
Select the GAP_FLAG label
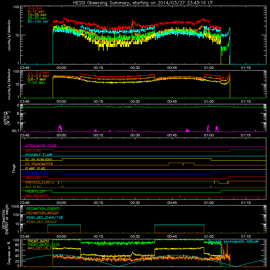[33, 150]
